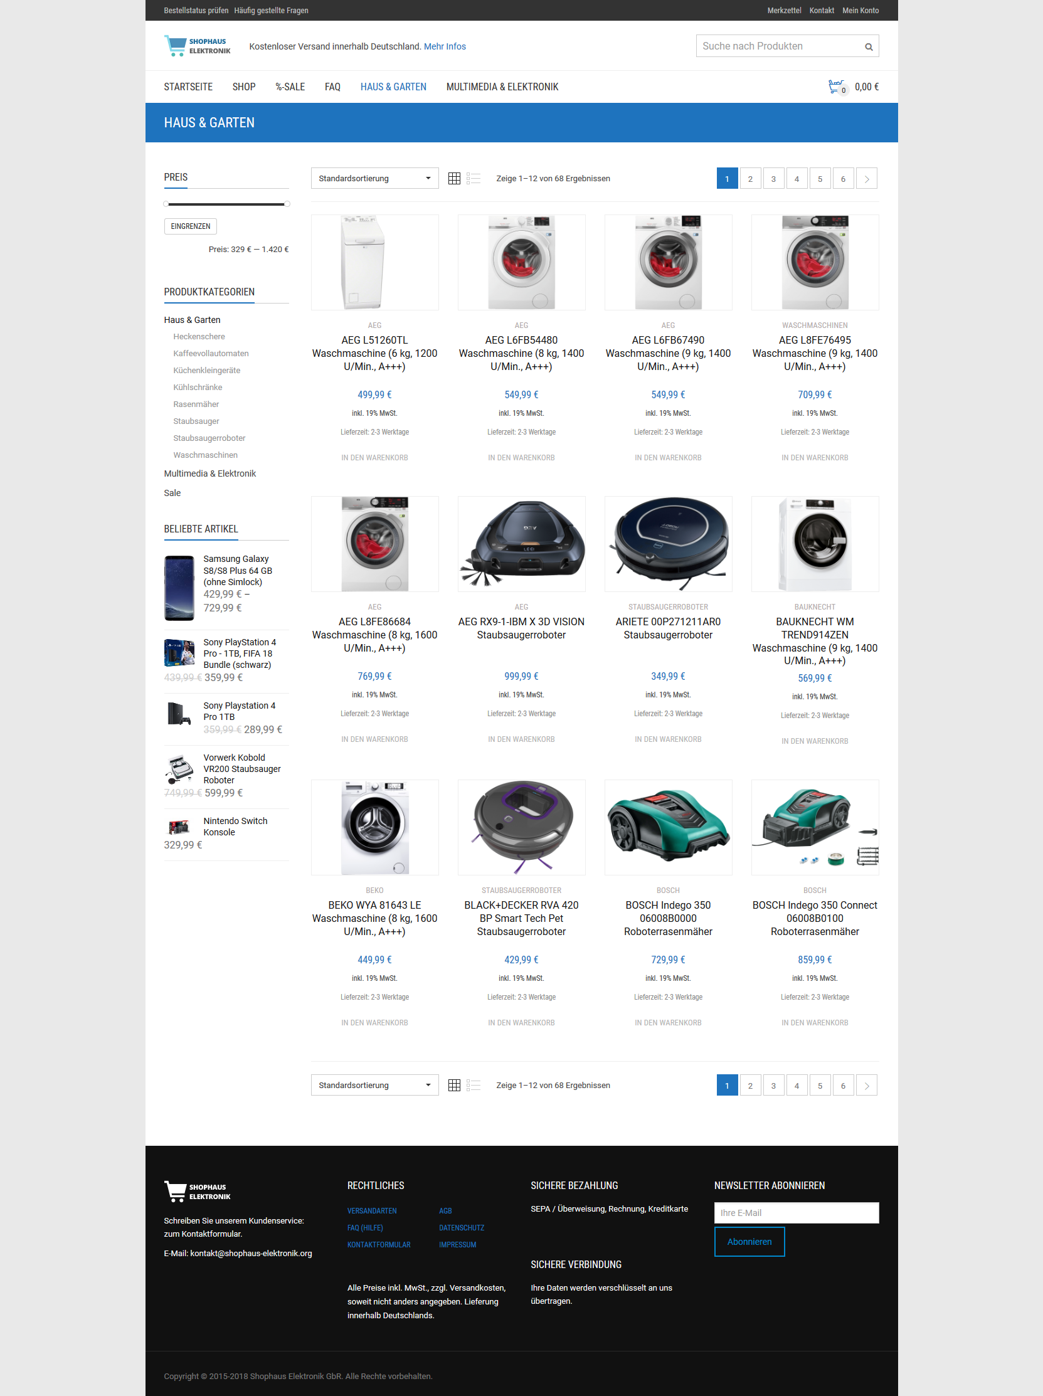Open the Mehr Infos link
Image resolution: width=1043 pixels, height=1396 pixels.
click(445, 46)
